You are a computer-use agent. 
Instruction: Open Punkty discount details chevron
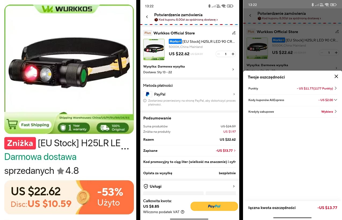pyautogui.click(x=336, y=88)
